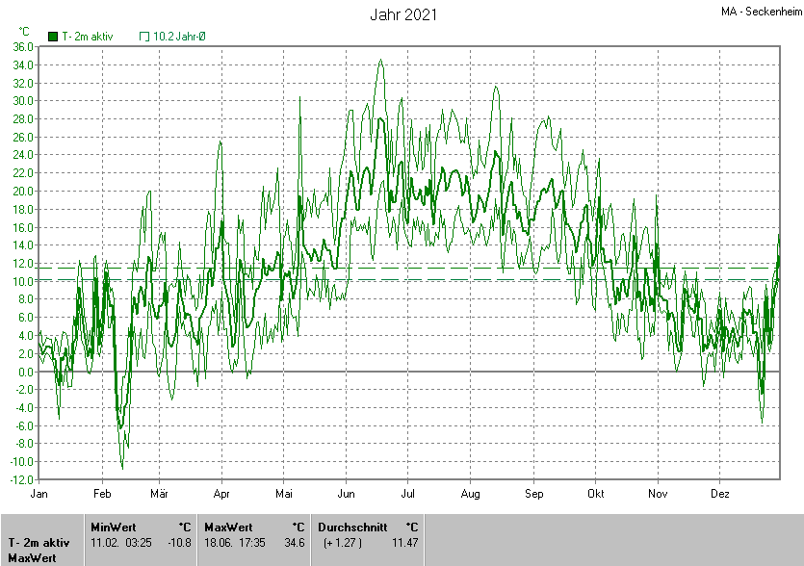Select the T- 2m aktiv legend label

coord(88,37)
